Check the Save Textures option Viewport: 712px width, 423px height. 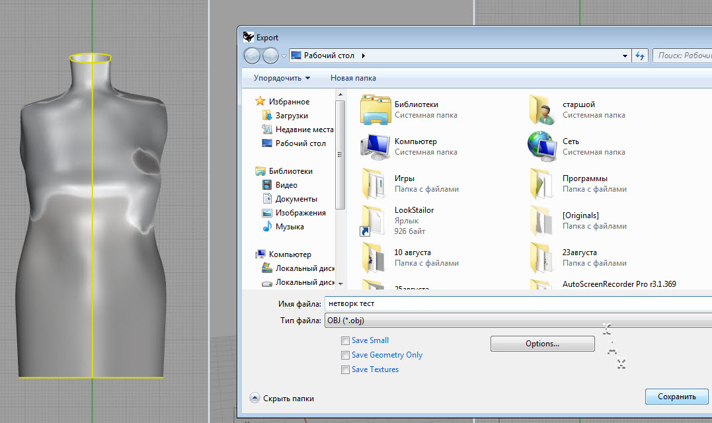[345, 370]
